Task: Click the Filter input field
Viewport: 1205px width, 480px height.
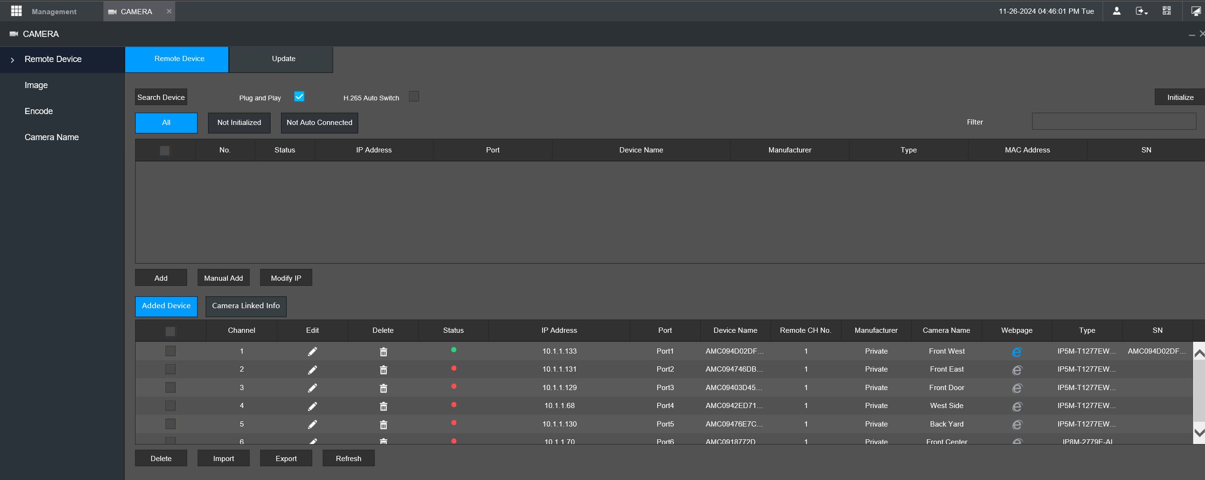Action: tap(1114, 122)
